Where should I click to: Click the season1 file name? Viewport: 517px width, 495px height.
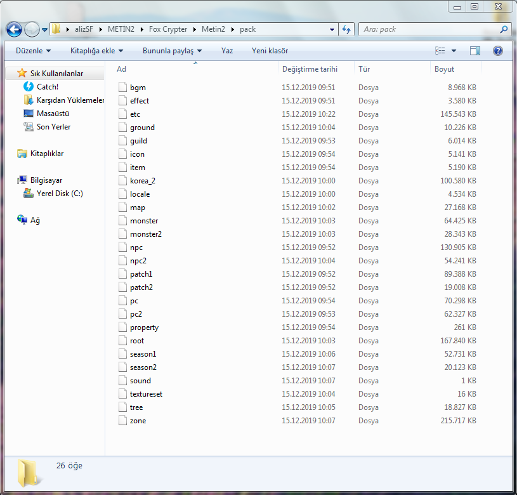pyautogui.click(x=143, y=354)
